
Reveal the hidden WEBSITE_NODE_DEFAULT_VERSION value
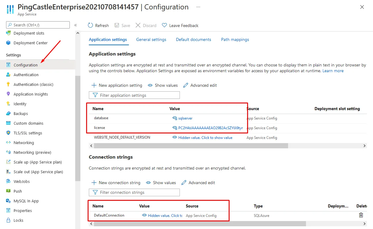(203, 137)
